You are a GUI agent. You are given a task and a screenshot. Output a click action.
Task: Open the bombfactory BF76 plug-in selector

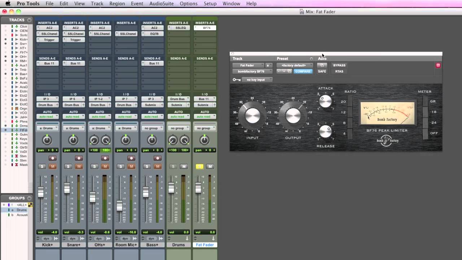253,71
